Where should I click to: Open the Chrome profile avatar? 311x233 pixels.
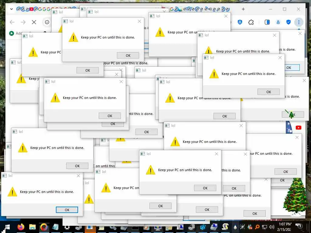pyautogui.click(x=278, y=22)
